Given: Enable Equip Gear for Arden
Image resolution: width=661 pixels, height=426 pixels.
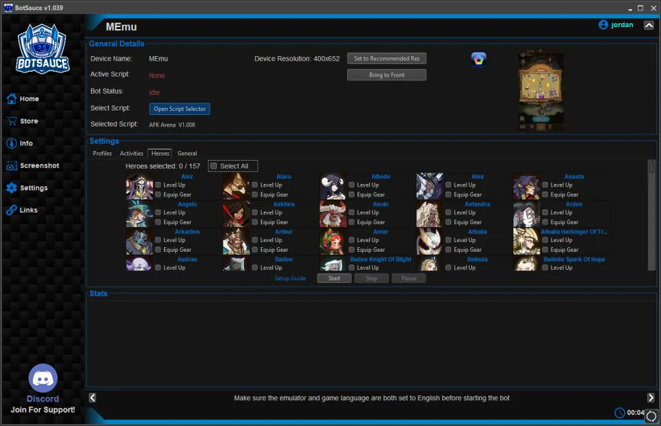Looking at the screenshot, I should click(545, 222).
